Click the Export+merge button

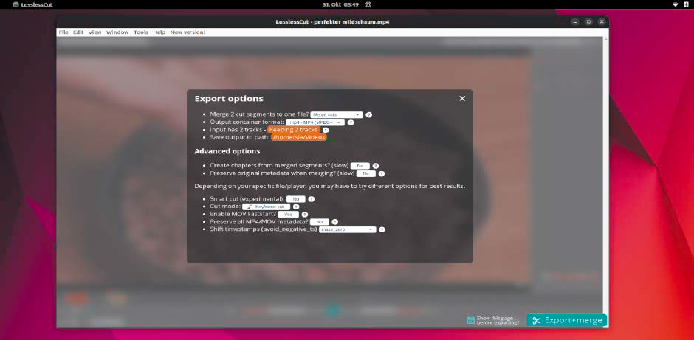566,321
